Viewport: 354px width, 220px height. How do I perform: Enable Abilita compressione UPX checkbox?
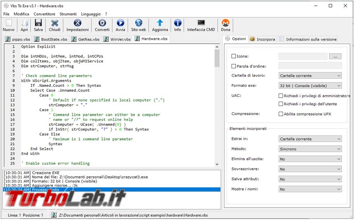point(281,114)
